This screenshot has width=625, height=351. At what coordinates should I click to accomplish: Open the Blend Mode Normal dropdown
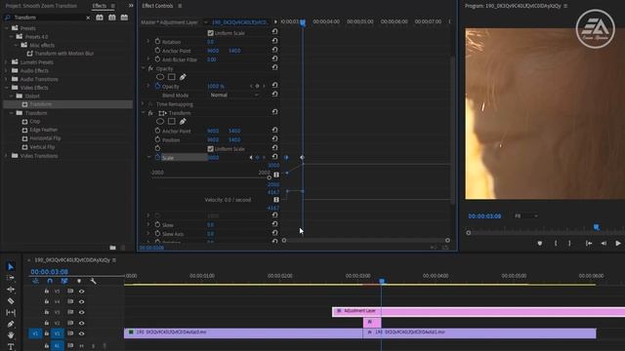pos(234,96)
